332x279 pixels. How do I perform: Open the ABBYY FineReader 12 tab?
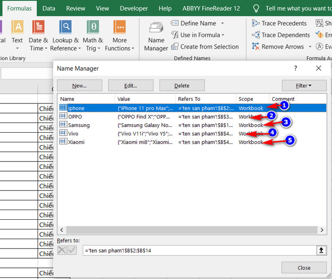click(x=211, y=8)
